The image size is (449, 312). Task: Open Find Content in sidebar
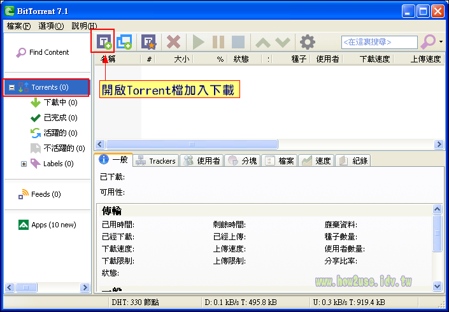[48, 52]
